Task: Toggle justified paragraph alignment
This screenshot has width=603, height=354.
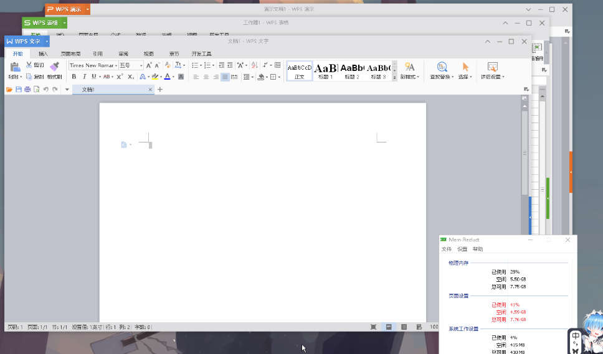Action: pos(224,77)
